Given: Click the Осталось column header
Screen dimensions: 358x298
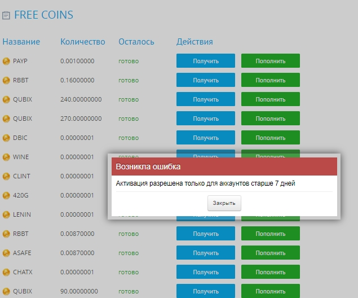Looking at the screenshot, I should [136, 42].
